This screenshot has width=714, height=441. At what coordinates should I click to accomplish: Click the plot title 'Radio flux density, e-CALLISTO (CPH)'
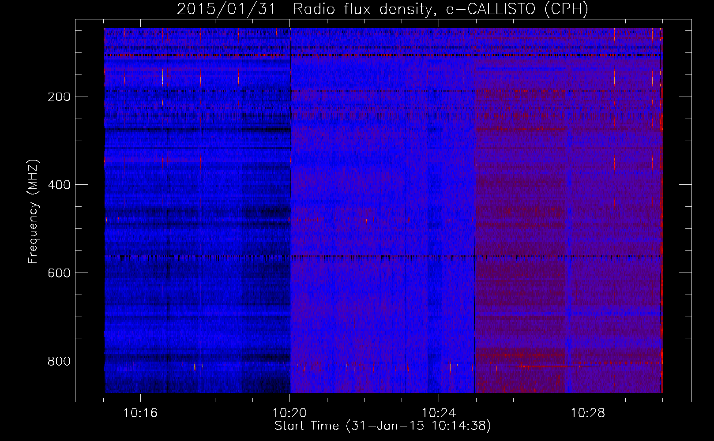tap(440, 9)
